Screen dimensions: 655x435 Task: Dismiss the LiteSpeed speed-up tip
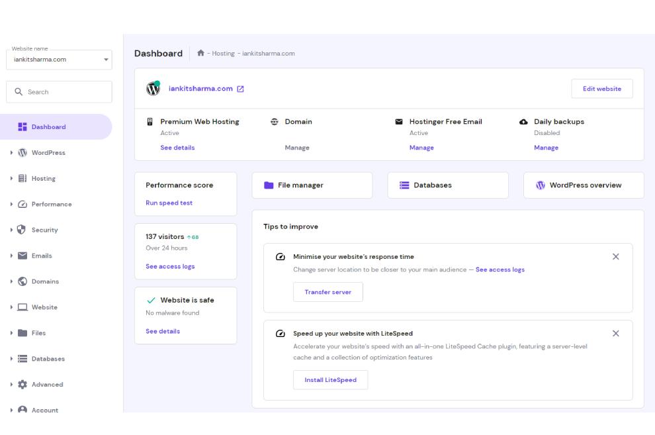pyautogui.click(x=616, y=334)
